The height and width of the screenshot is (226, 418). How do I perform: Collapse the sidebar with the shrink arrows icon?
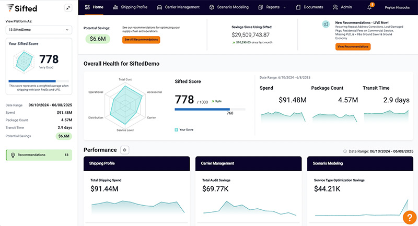68,8
